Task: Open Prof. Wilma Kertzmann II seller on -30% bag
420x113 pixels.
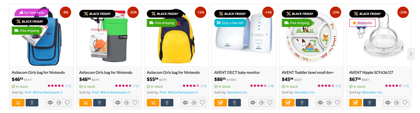Action: tap(111, 93)
